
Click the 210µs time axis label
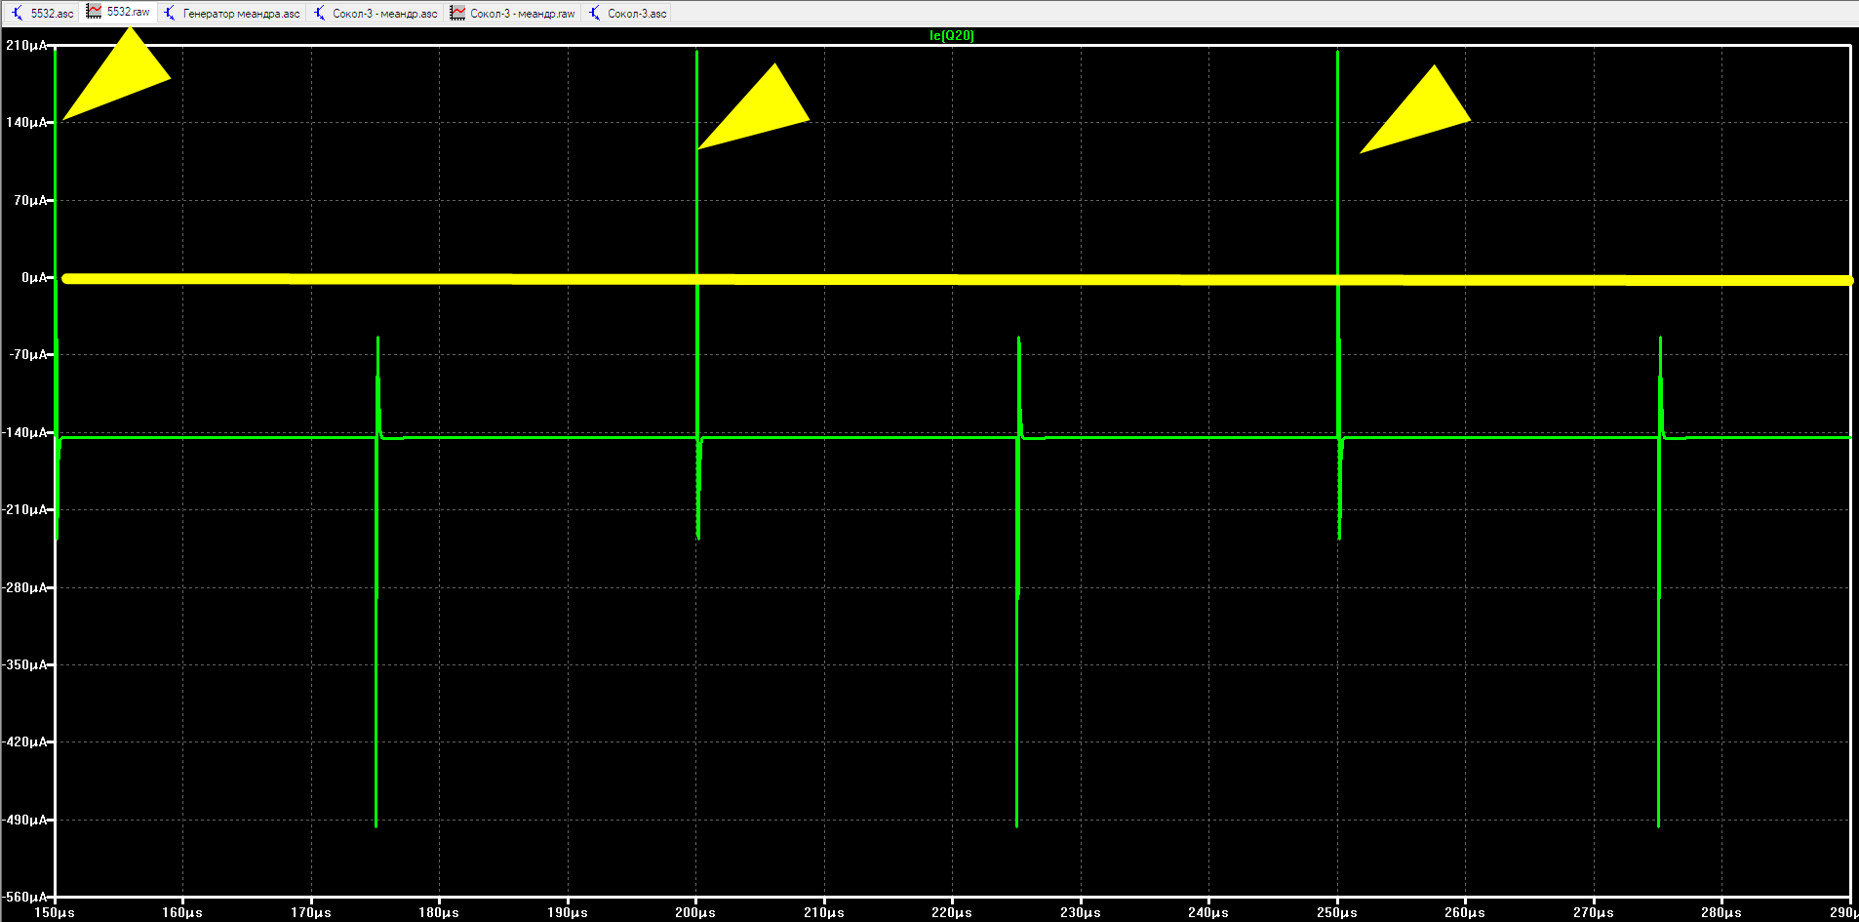824,913
